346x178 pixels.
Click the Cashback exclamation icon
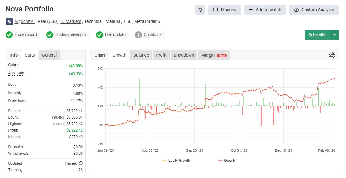(x=138, y=35)
